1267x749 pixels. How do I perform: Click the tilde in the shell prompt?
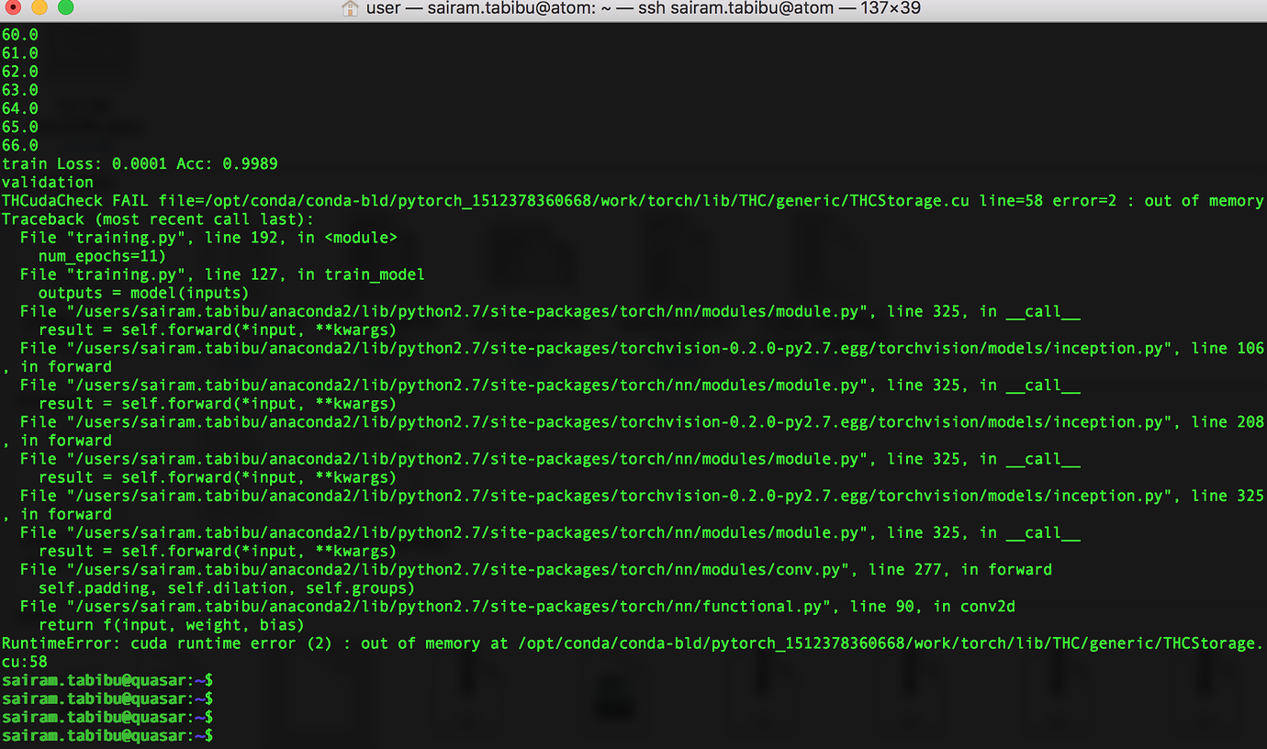201,735
